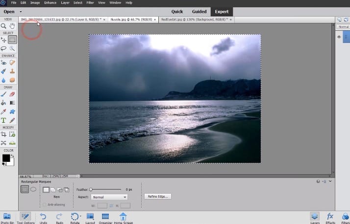Image resolution: width=350 pixels, height=224 pixels.
Task: Click the foreground color swatch
Action: point(6,158)
